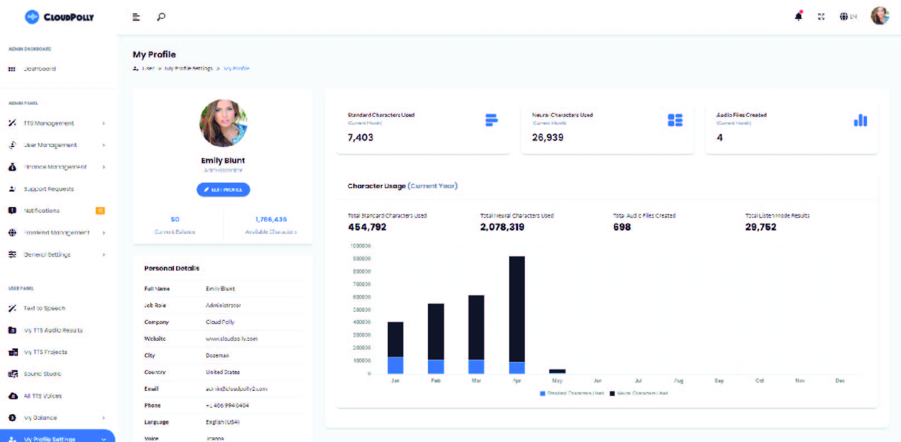
Task: Click Support Requests icon
Action: click(x=12, y=189)
